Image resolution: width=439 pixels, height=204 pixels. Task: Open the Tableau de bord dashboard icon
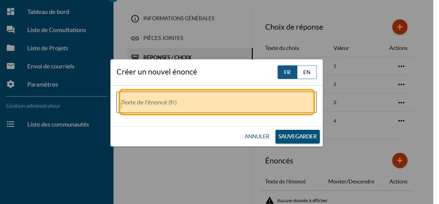(11, 12)
